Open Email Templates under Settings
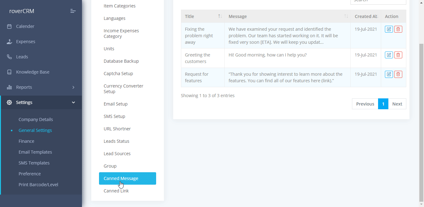The image size is (424, 207). [x=35, y=152]
